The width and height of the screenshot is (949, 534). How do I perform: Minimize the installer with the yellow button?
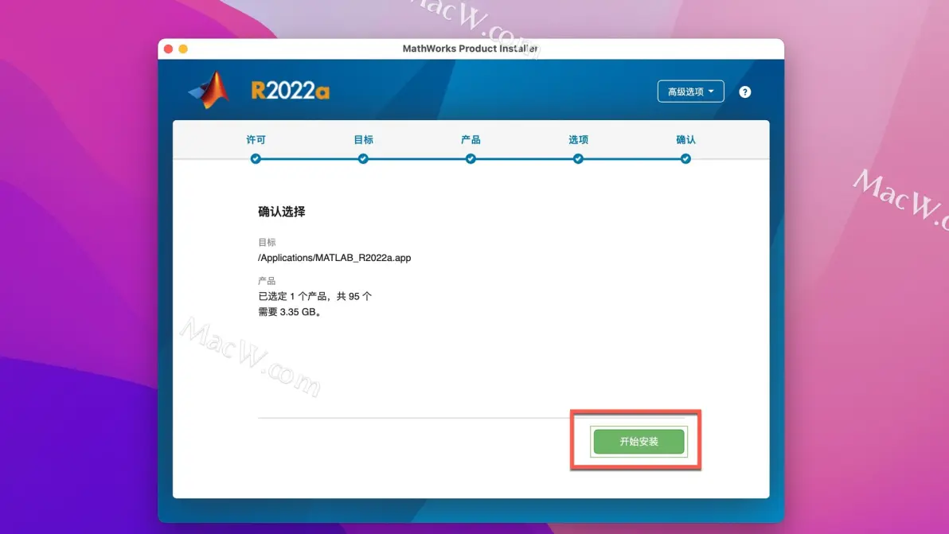coord(183,49)
